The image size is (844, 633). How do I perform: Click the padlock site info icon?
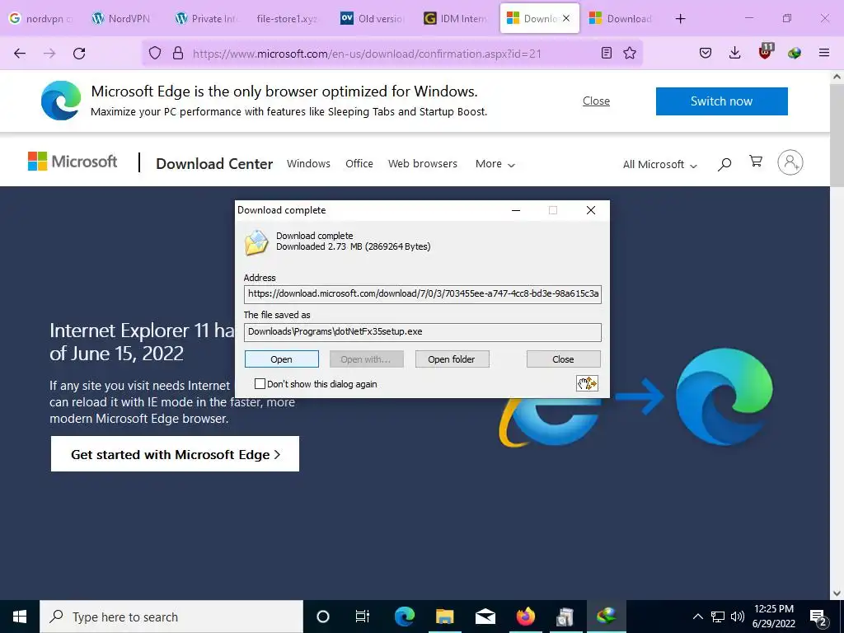tap(178, 54)
